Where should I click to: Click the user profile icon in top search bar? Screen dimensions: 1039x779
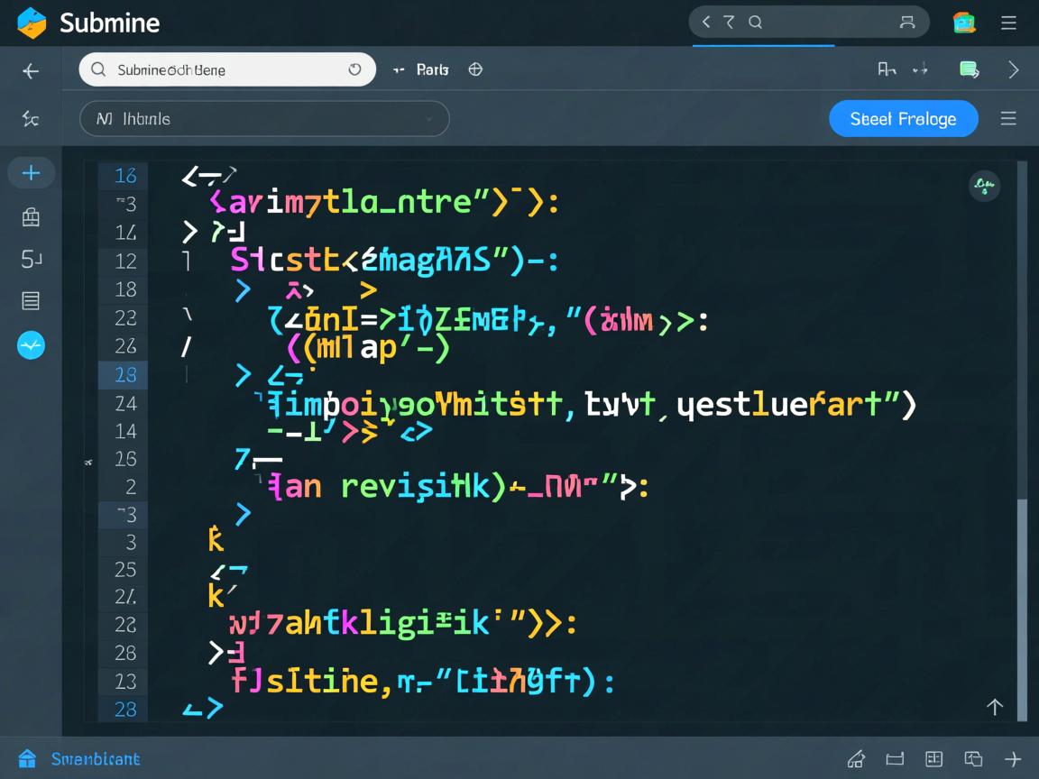click(907, 23)
